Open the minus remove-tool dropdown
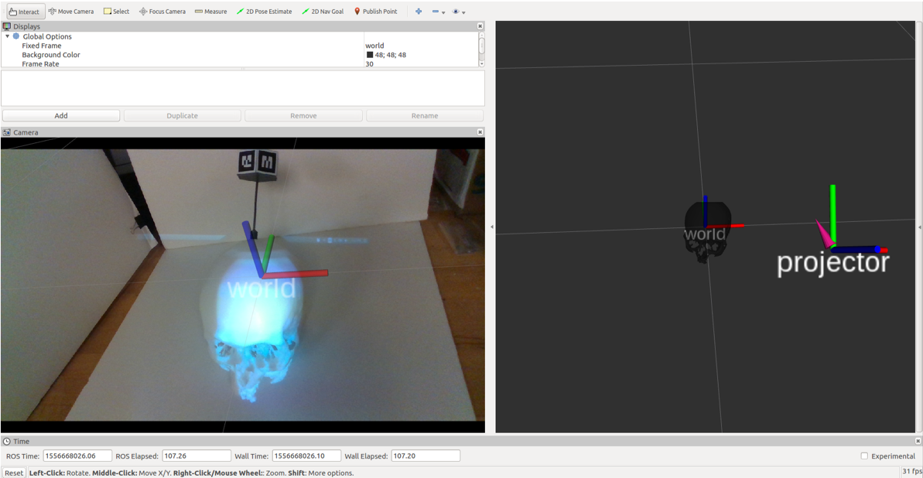Image resolution: width=923 pixels, height=478 pixels. [438, 12]
